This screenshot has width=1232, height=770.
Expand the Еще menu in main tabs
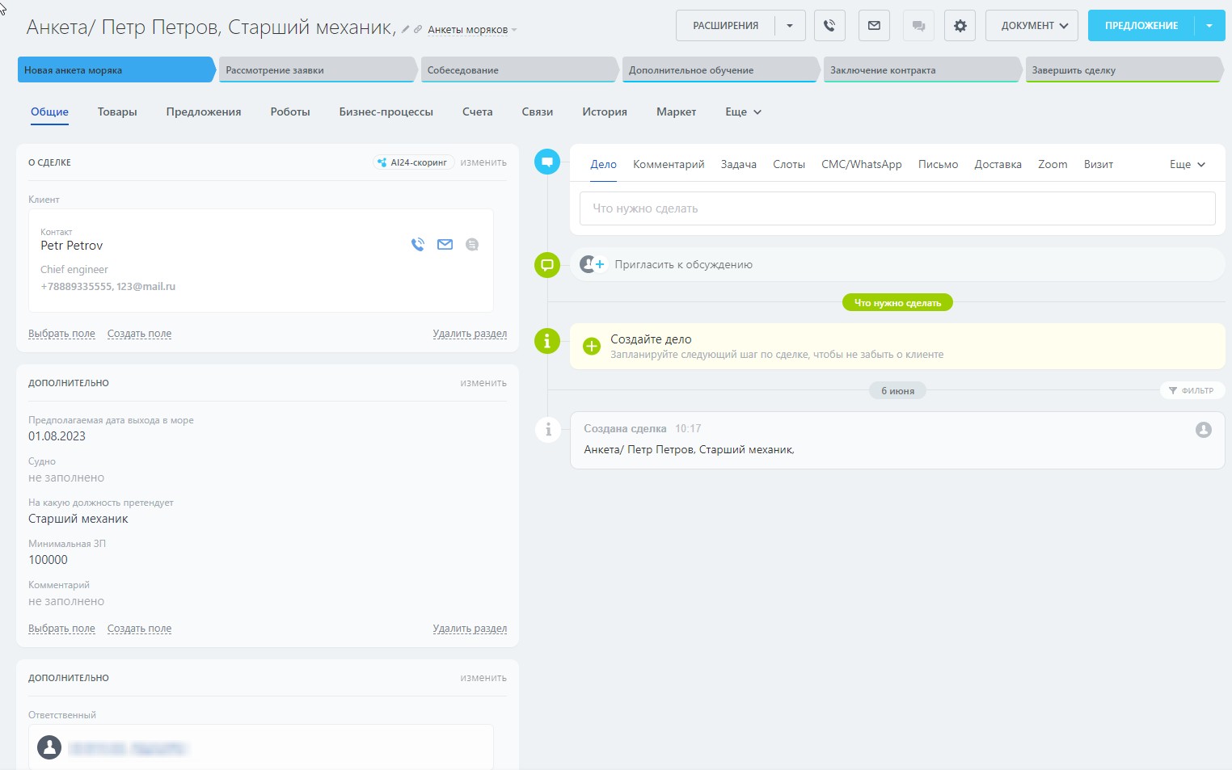click(743, 112)
